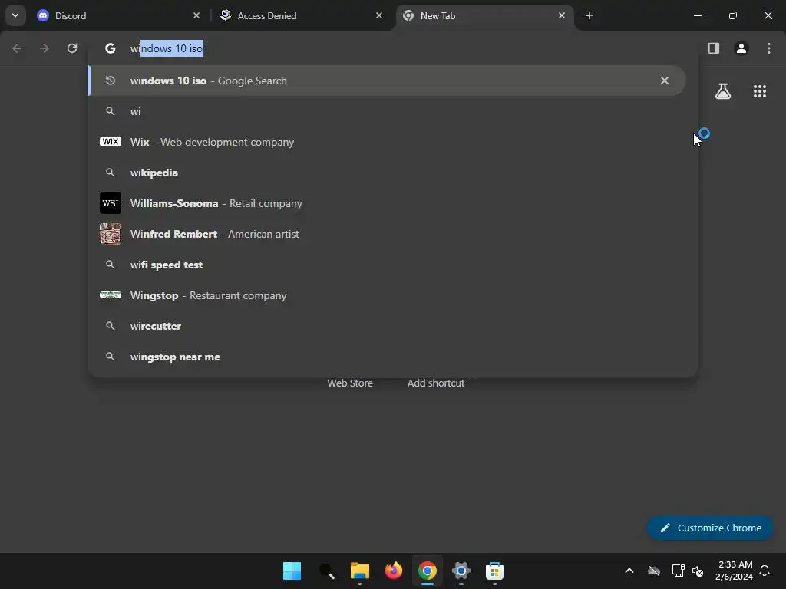Open Settings gear from taskbar
The height and width of the screenshot is (589, 786).
[x=461, y=571]
